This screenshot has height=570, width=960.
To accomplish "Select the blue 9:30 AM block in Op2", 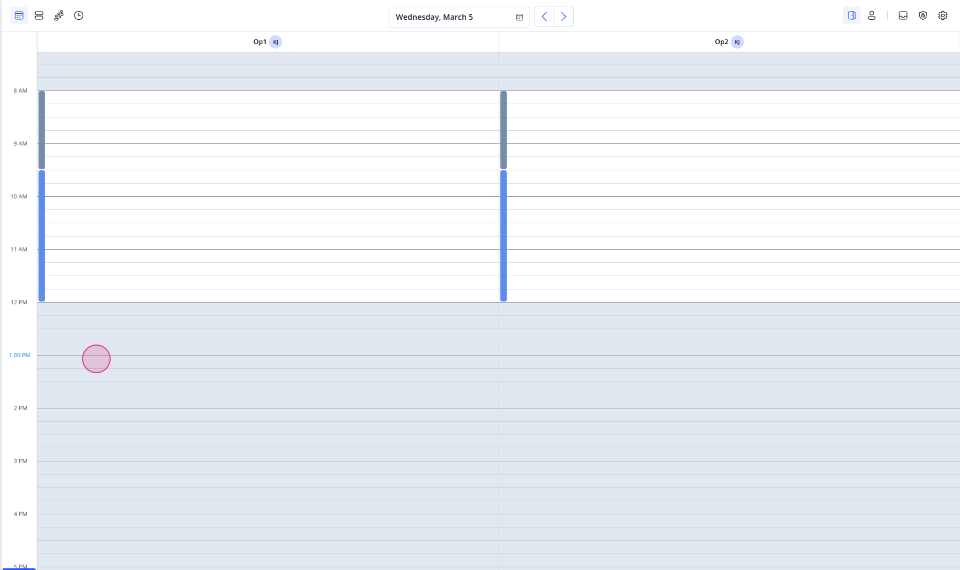I will (504, 236).
